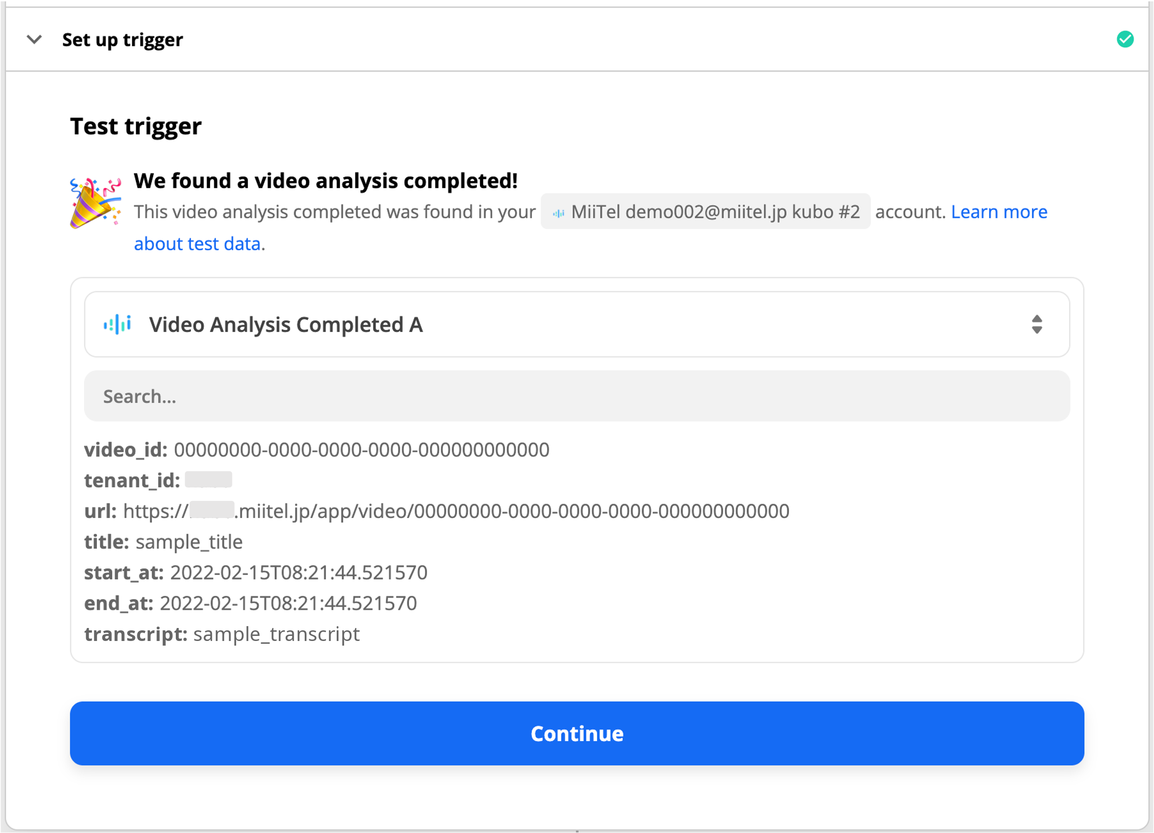Click the up-down sort arrows in sample selector
This screenshot has height=833, width=1154.
click(1037, 324)
